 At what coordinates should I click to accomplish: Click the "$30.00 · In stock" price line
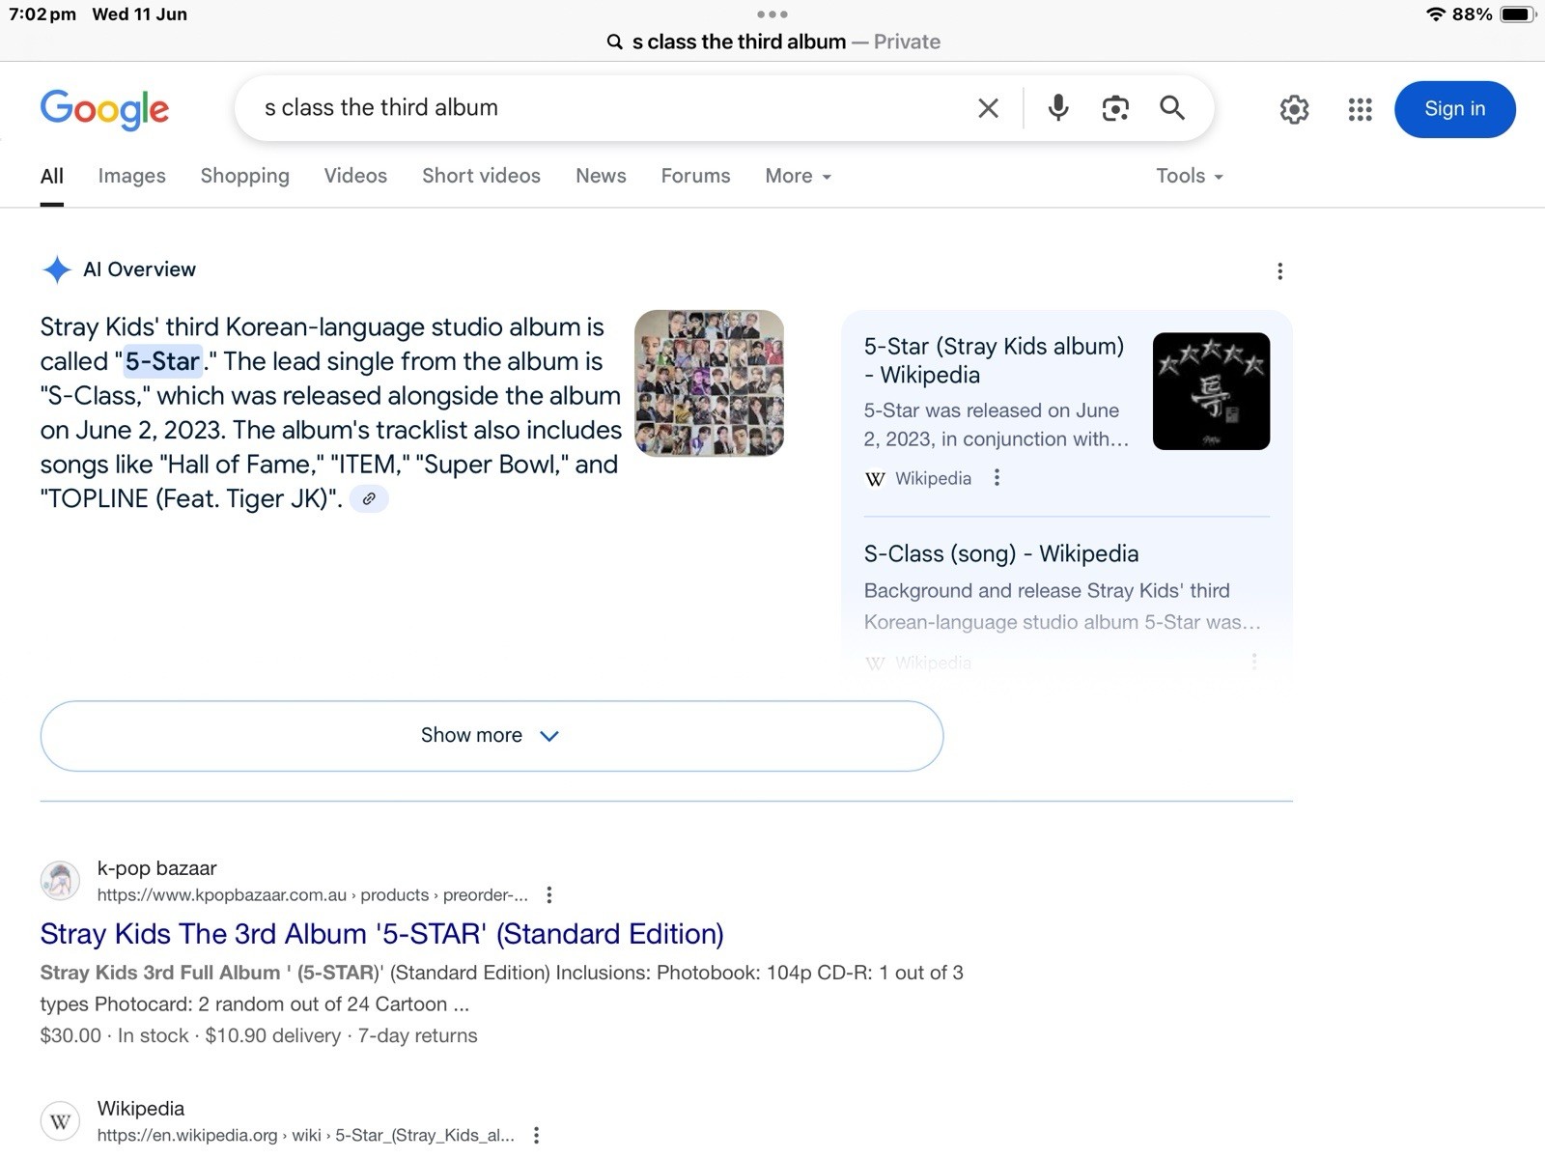click(259, 1035)
